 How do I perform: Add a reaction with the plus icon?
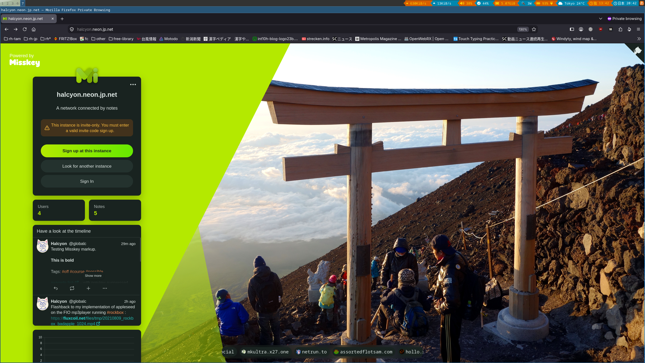[88, 288]
